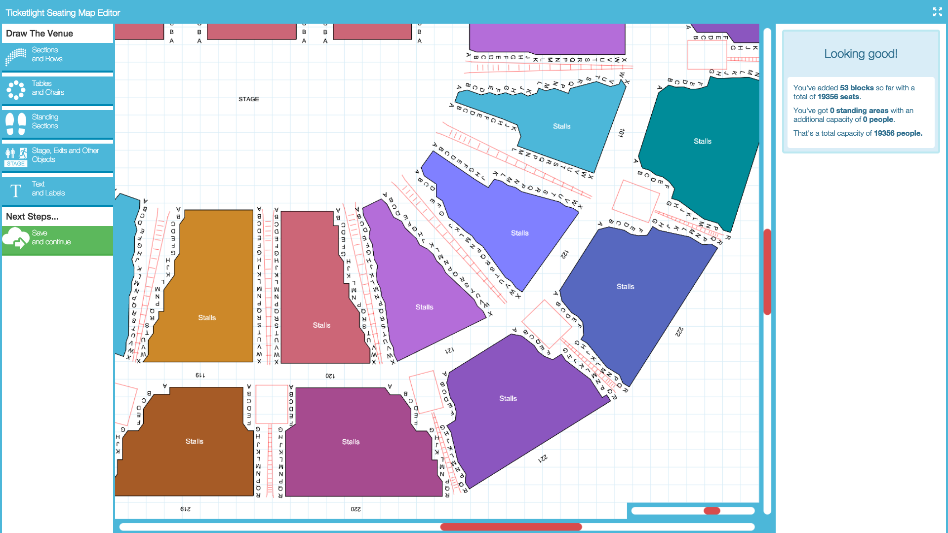Image resolution: width=948 pixels, height=533 pixels.
Task: Select the Text and Labels T icon
Action: [x=16, y=190]
